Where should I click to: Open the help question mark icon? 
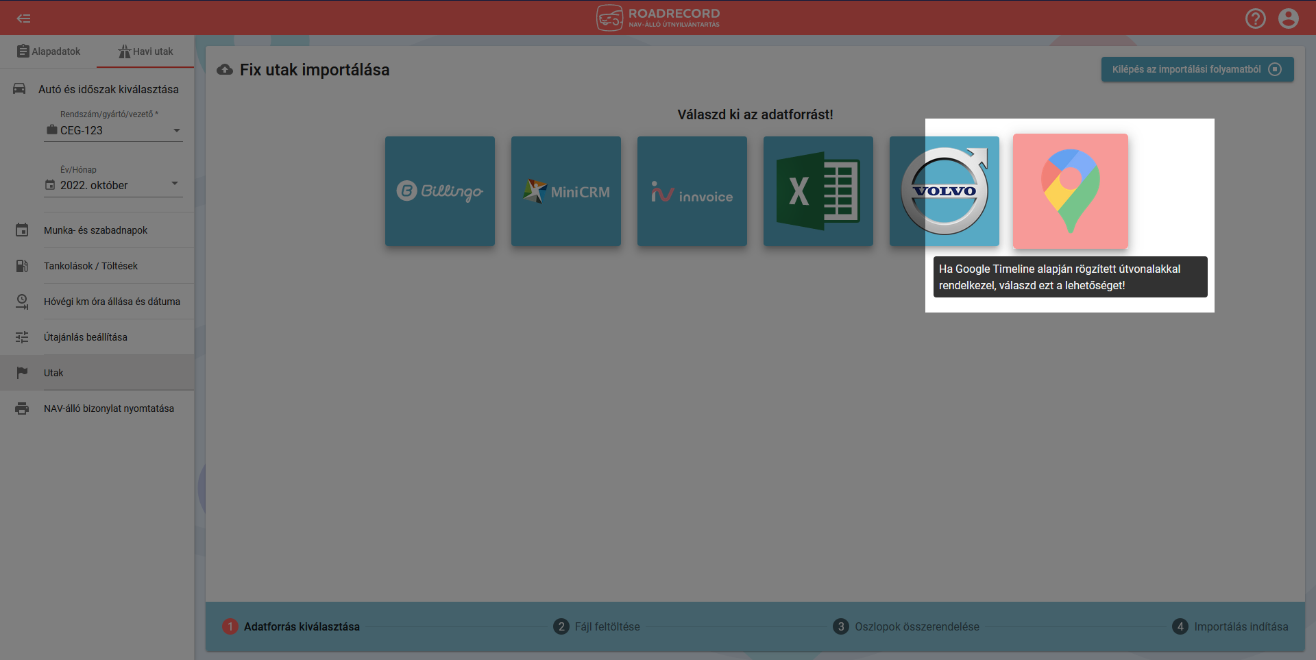[1256, 19]
